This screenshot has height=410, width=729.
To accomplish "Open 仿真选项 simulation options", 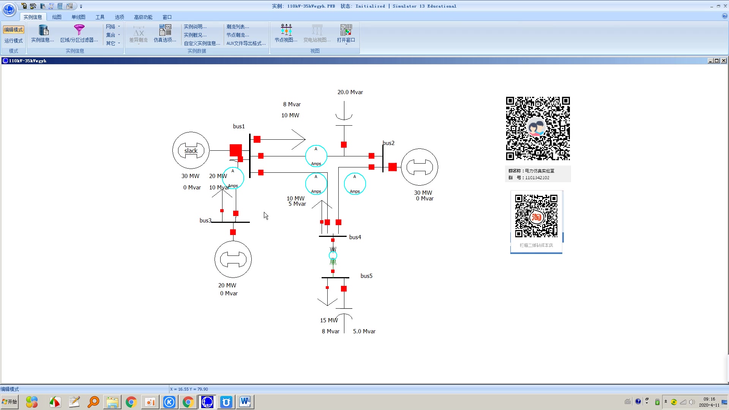I will tap(165, 33).
